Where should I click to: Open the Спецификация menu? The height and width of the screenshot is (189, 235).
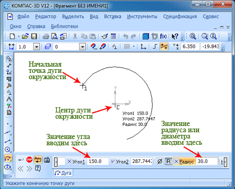(180, 17)
